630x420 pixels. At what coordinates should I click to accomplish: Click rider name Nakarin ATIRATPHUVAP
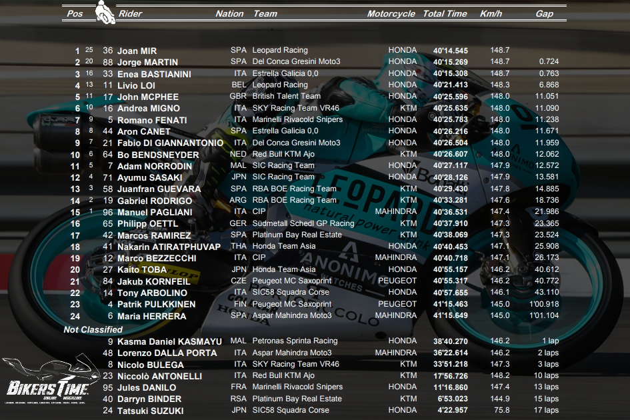169,247
